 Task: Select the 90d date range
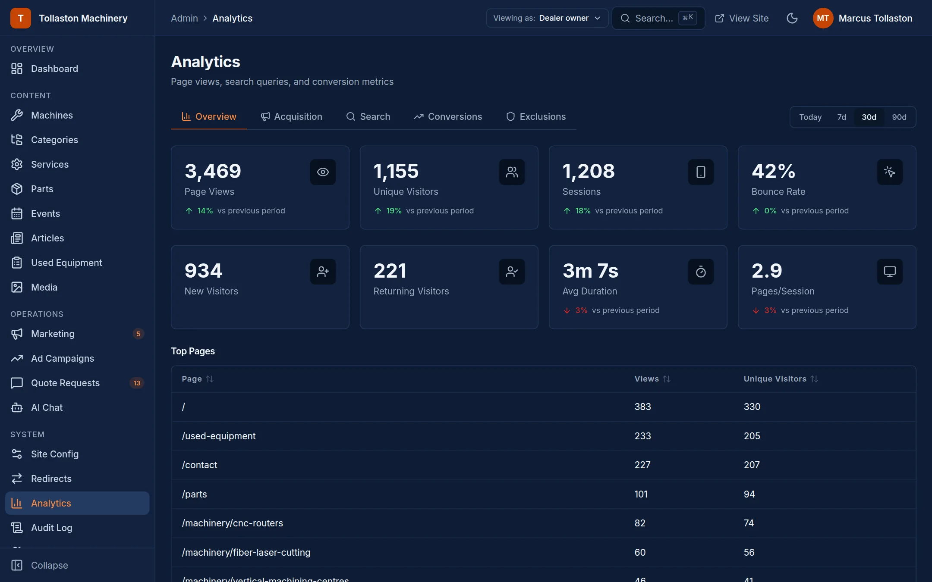coord(899,117)
